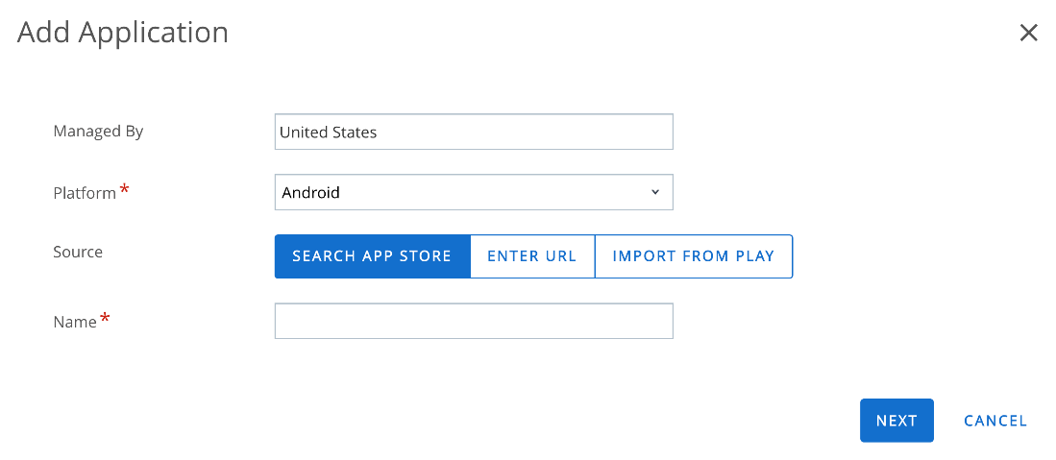This screenshot has height=460, width=1056.
Task: Click the Name field label
Action: pos(75,322)
